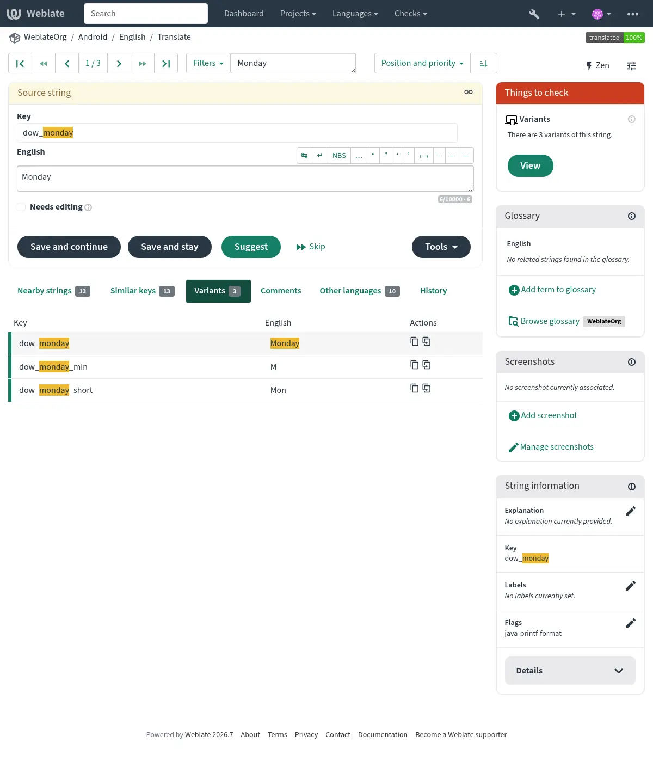Jump forward with the double-right arrows
The height and width of the screenshot is (773, 653).
coord(143,63)
